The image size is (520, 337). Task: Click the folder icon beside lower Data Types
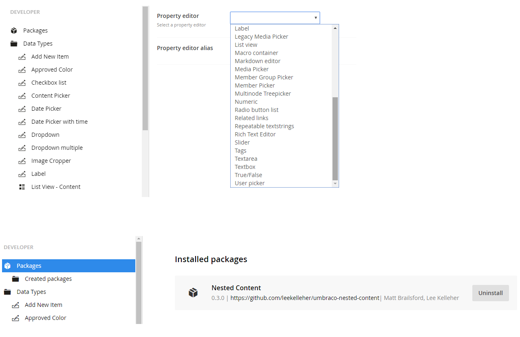pos(7,292)
